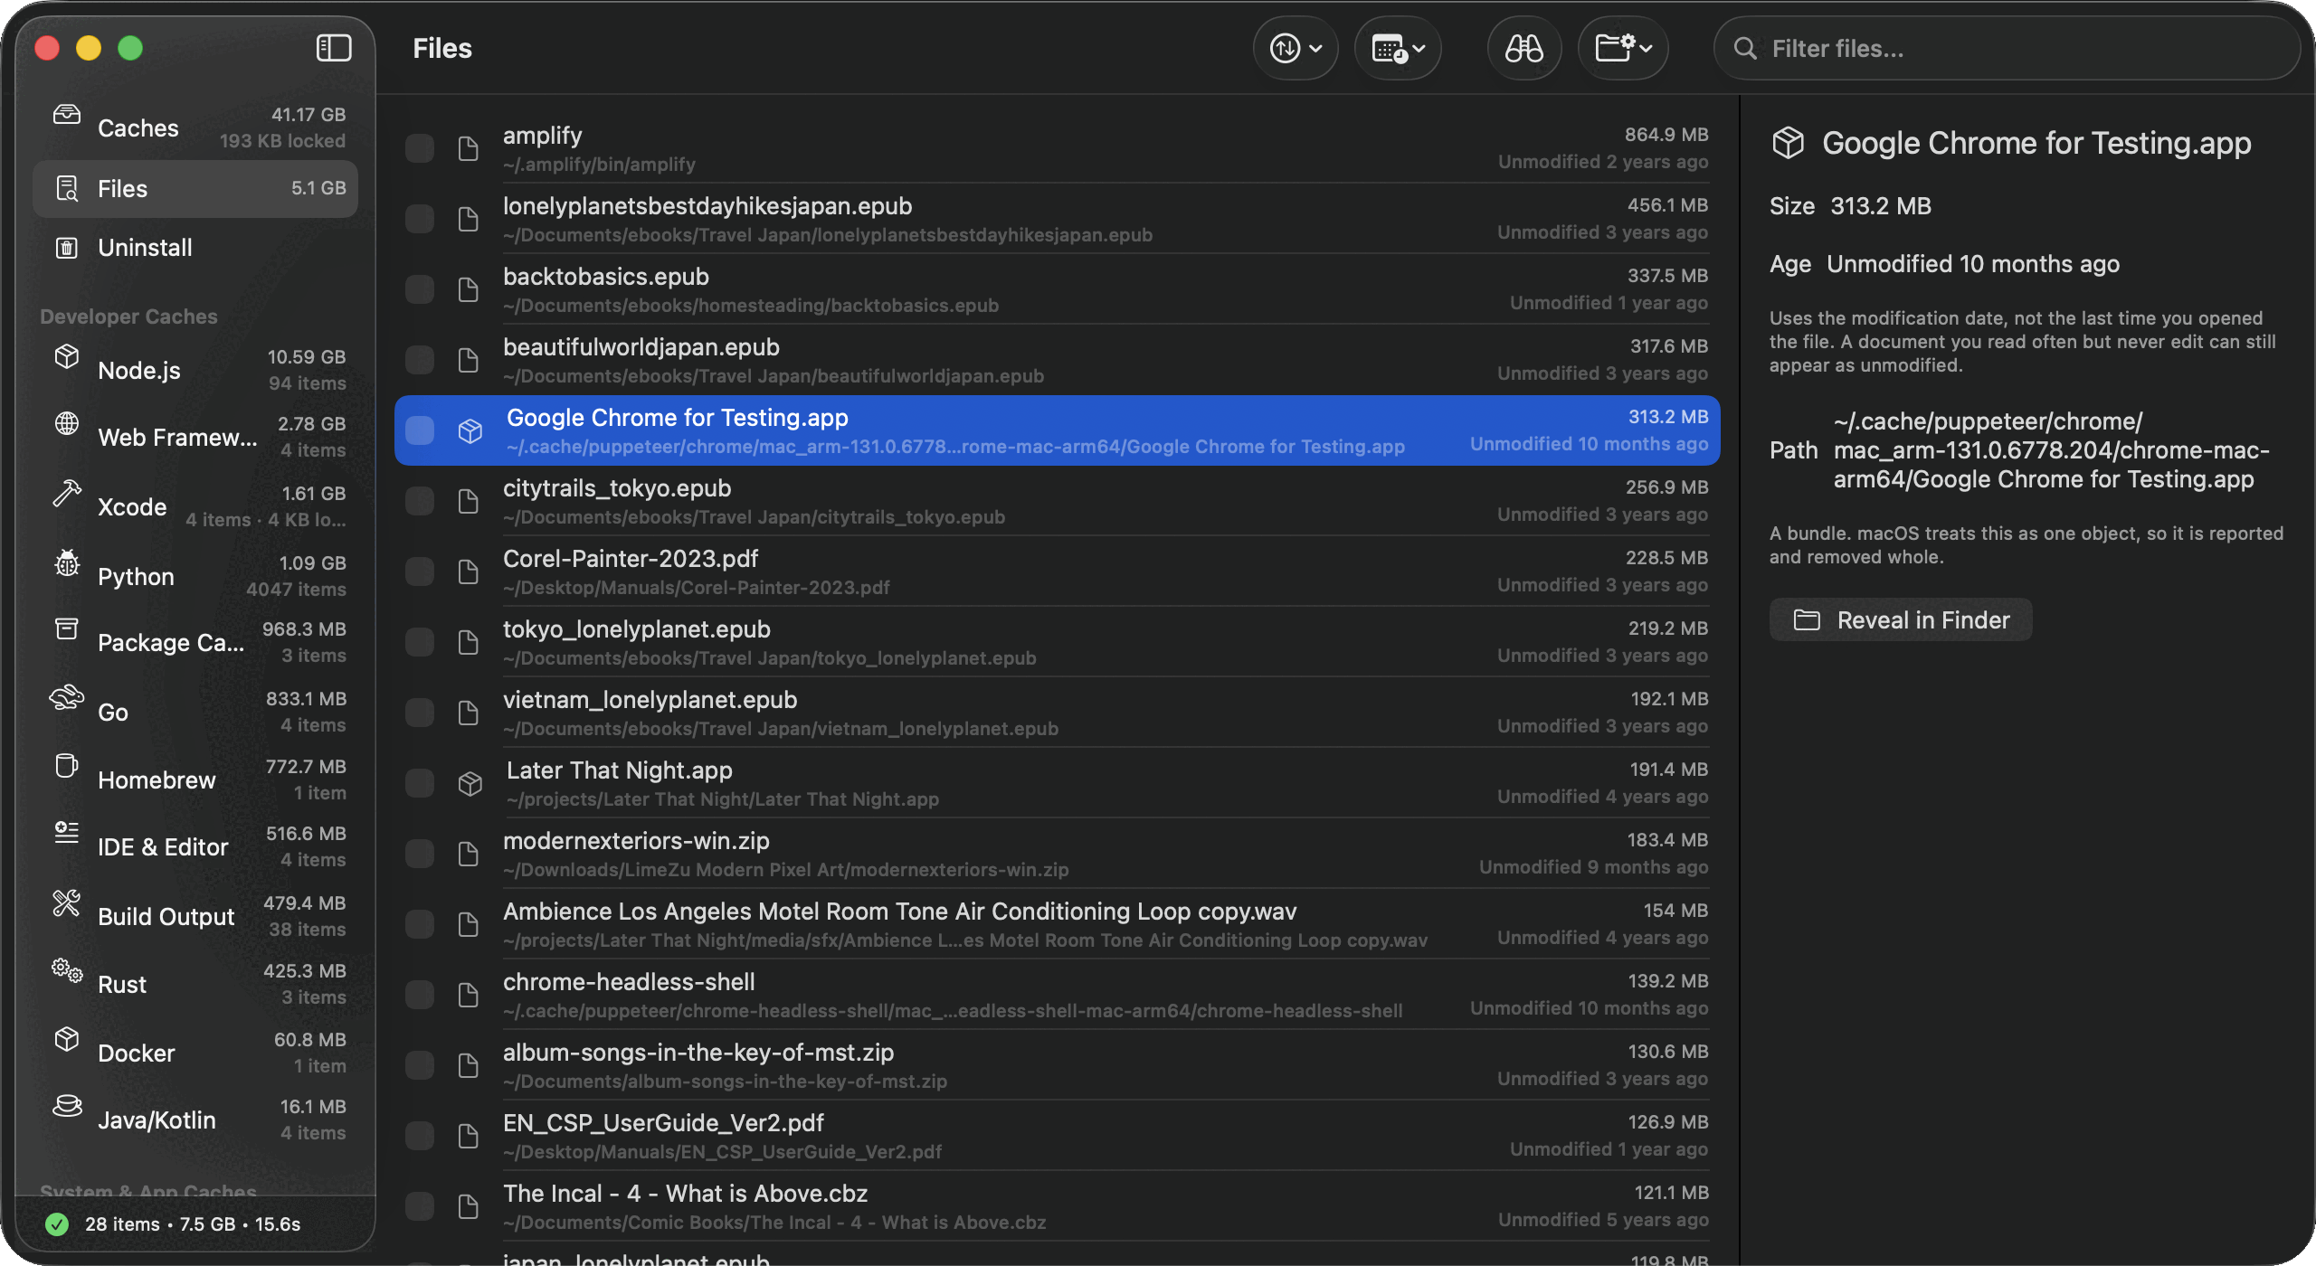Open the Caches sidebar section
2316x1266 pixels.
click(x=195, y=128)
